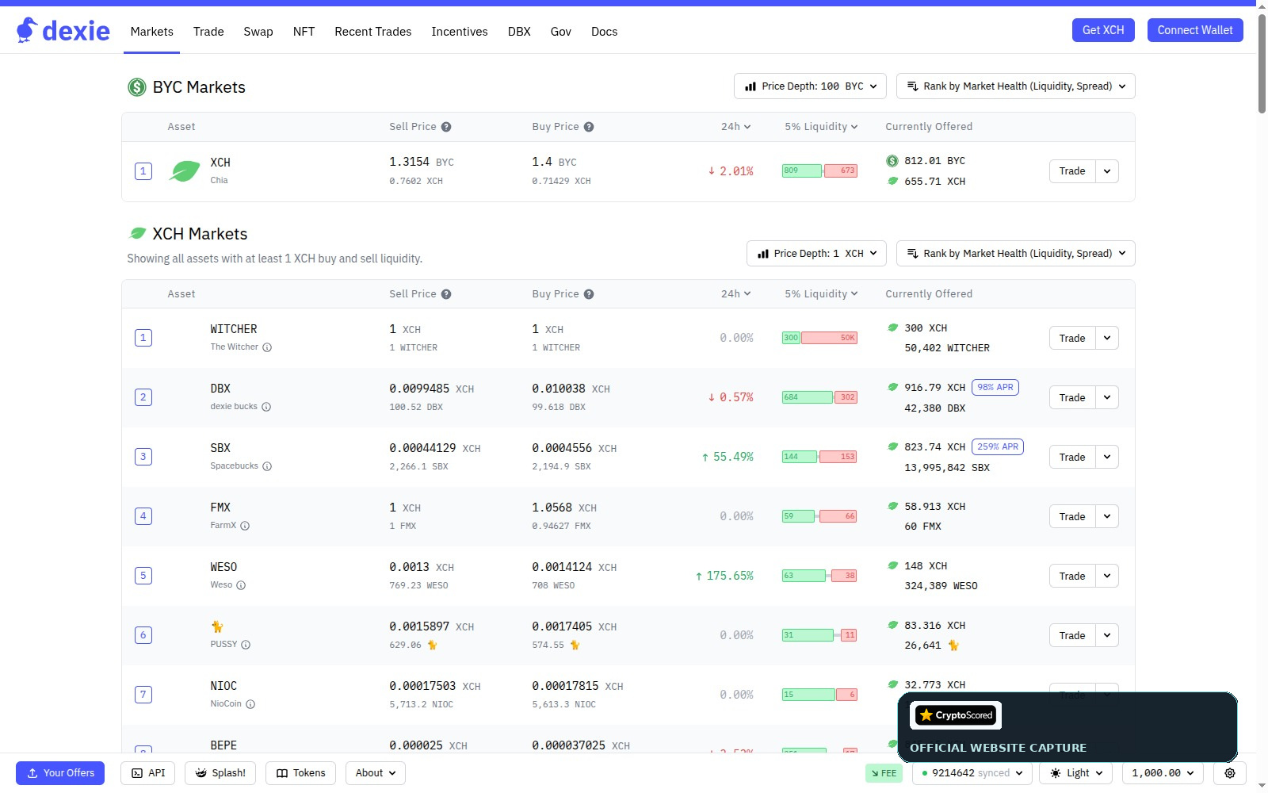The width and height of the screenshot is (1268, 793).
Task: Click rank badge 3 for SBX
Action: (143, 457)
